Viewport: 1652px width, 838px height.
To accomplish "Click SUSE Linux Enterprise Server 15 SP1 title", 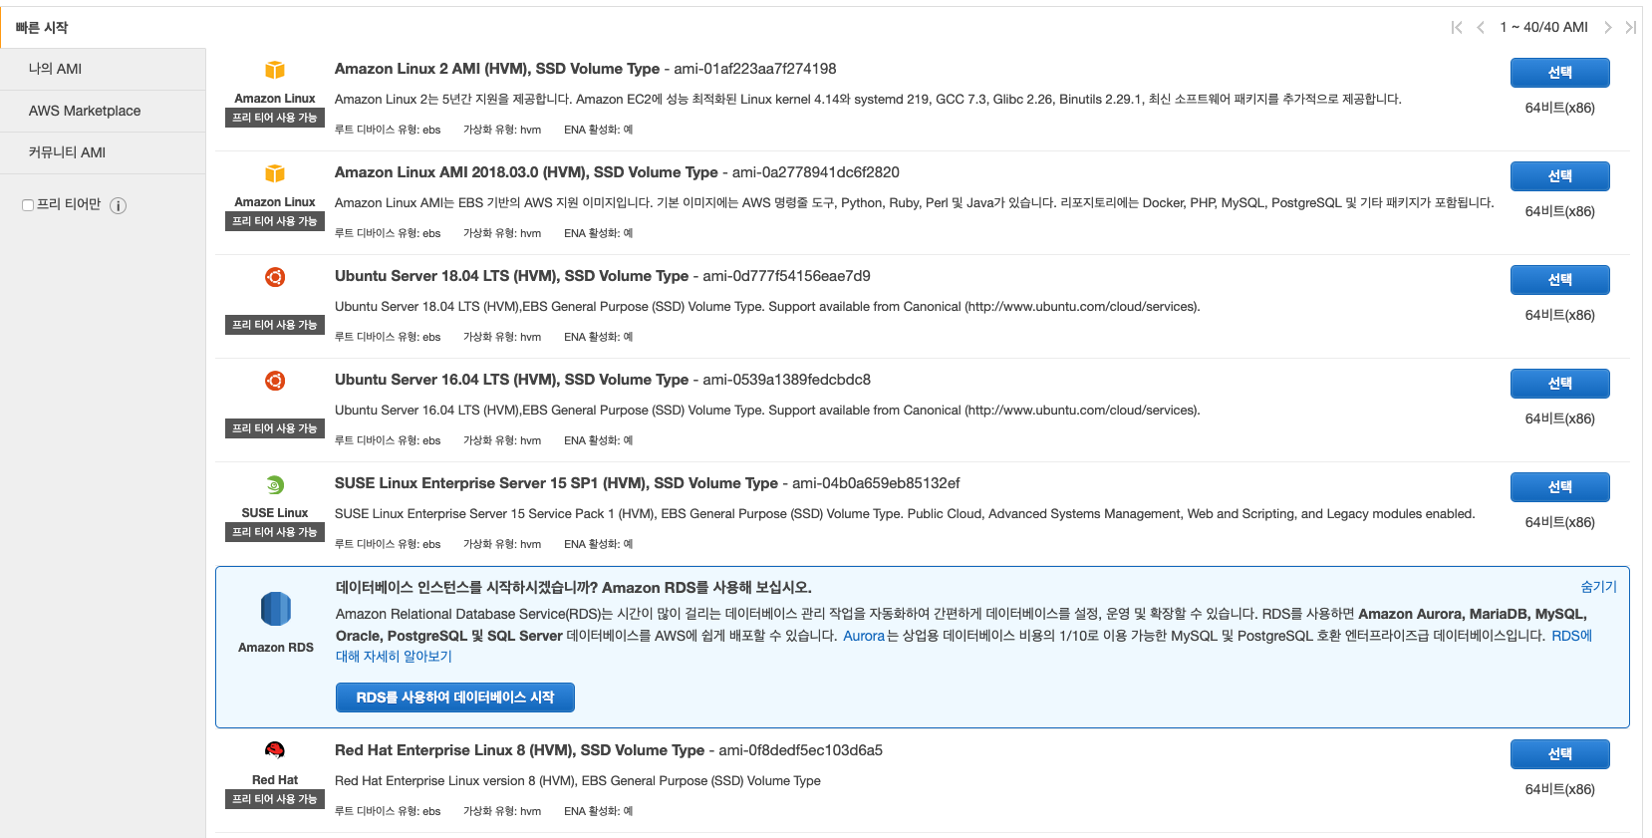I will pyautogui.click(x=556, y=483).
